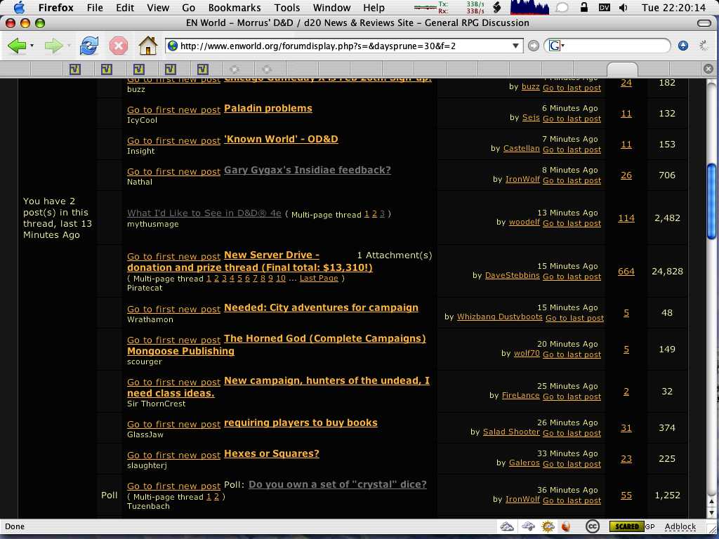Screen dimensions: 719x539
Task: Open the Google search engine selector dropdown
Action: pyautogui.click(x=557, y=46)
